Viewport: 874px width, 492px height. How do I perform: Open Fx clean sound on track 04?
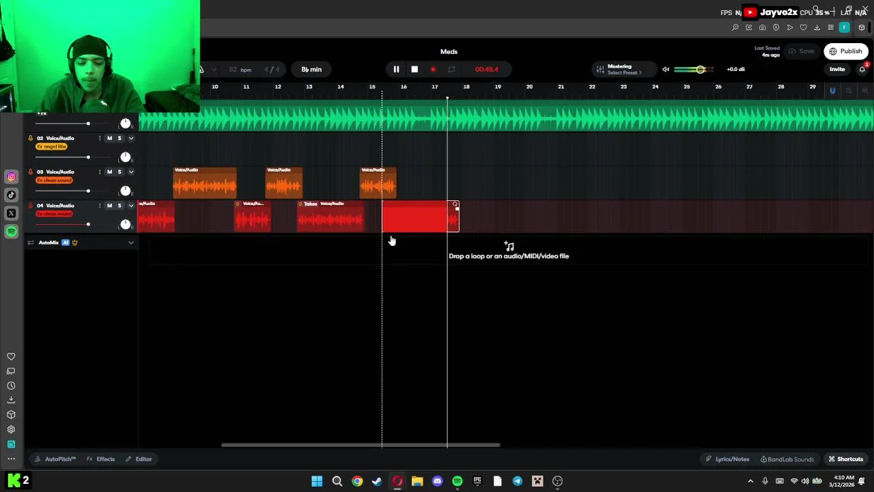coord(54,214)
